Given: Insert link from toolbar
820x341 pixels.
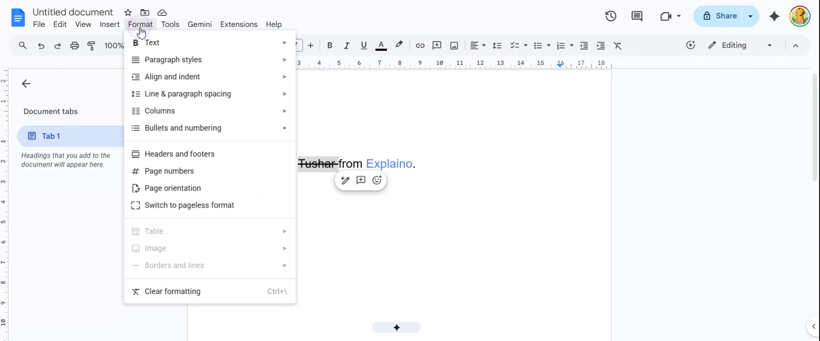Looking at the screenshot, I should click(x=420, y=45).
